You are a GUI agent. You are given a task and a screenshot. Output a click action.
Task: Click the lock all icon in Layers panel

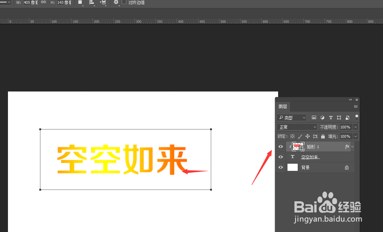tap(323, 136)
